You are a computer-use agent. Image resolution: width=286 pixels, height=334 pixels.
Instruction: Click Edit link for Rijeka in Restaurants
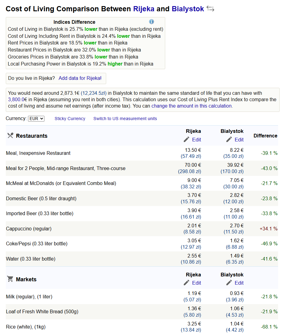(x=197, y=140)
